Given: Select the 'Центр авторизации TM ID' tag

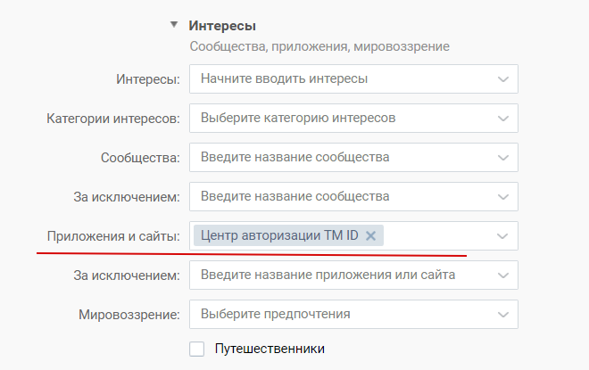Looking at the screenshot, I should point(278,235).
